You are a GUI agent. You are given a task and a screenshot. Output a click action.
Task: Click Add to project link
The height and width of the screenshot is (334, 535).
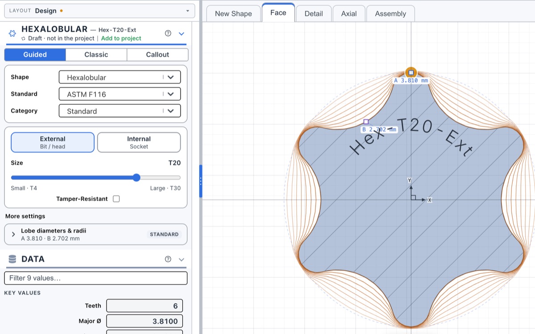(121, 38)
